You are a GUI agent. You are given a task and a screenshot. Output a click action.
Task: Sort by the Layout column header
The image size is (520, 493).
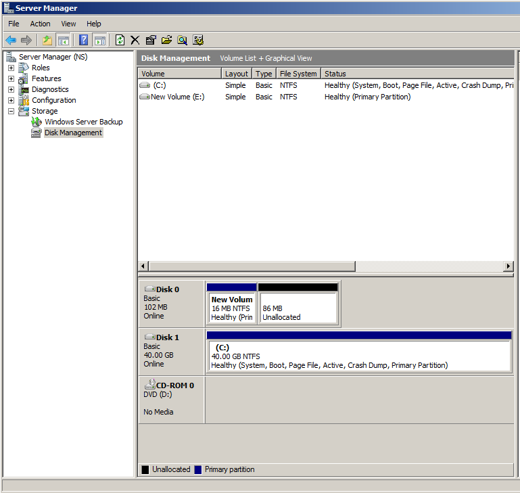(237, 73)
